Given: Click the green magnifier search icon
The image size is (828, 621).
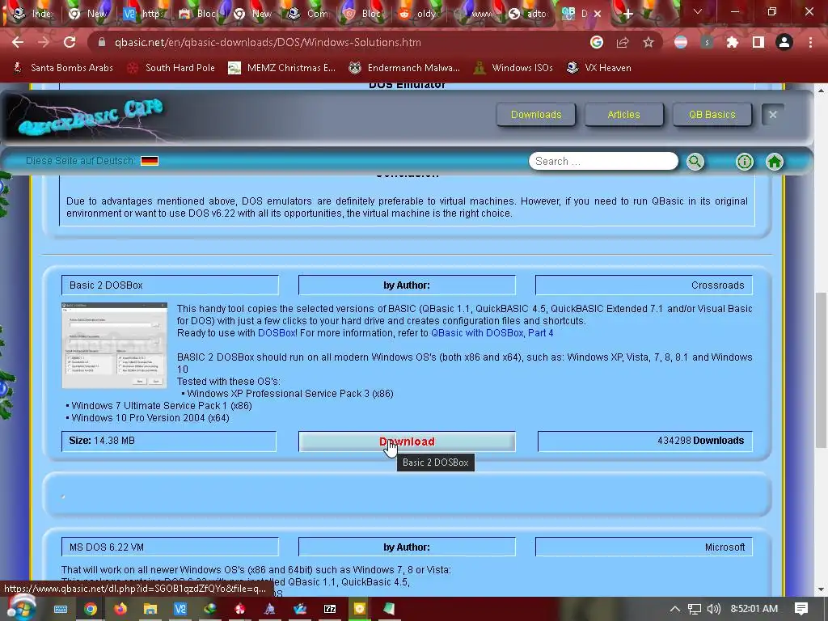Looking at the screenshot, I should click(695, 162).
